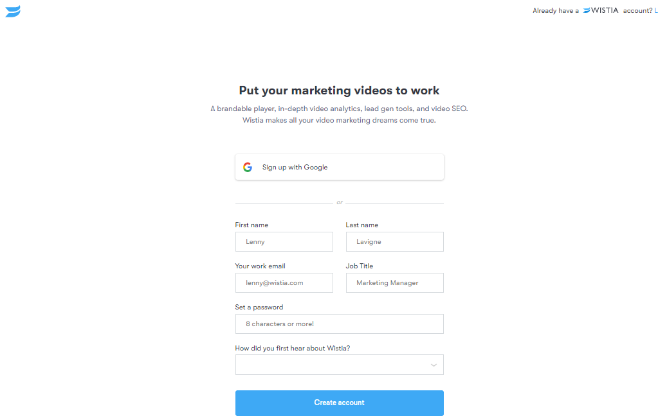Click the 'Your work email' label

[260, 266]
